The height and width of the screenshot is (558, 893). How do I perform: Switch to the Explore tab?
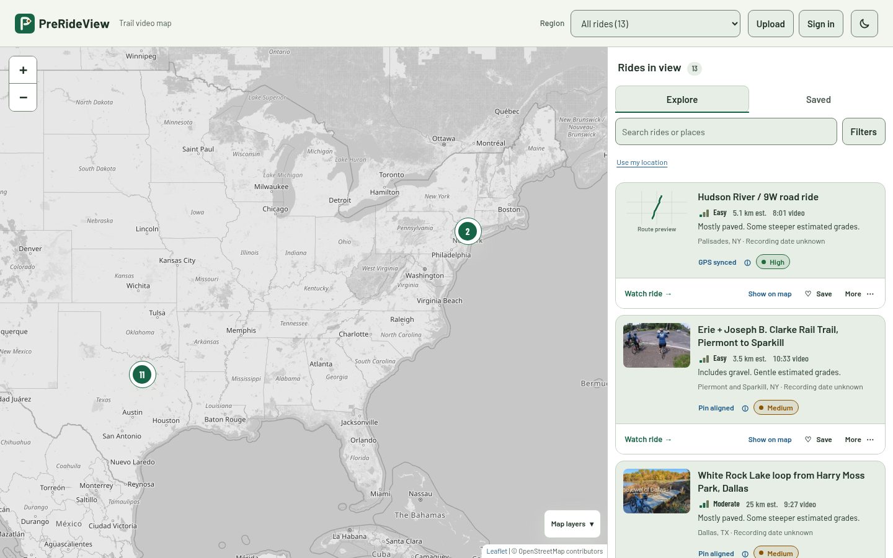(x=682, y=99)
